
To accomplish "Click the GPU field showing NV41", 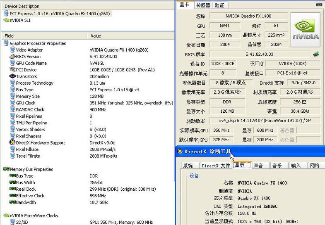I will pos(225,26).
